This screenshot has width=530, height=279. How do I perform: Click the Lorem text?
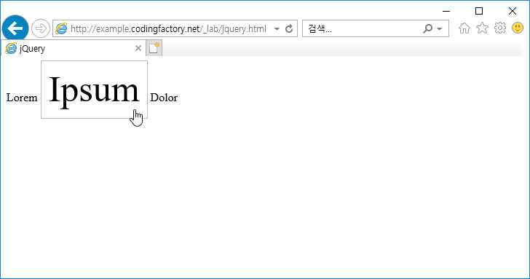point(22,98)
